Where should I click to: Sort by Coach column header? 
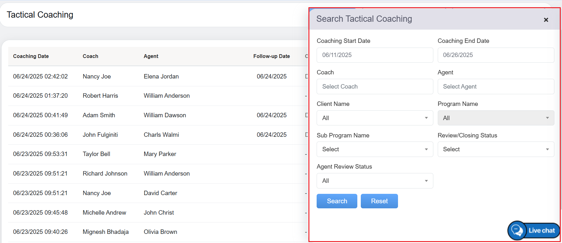click(91, 56)
